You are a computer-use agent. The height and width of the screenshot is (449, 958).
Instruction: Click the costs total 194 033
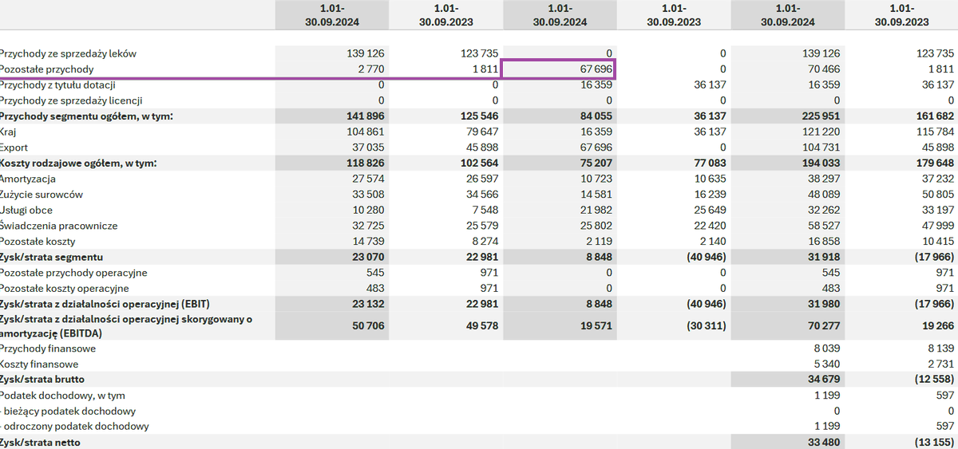821,163
